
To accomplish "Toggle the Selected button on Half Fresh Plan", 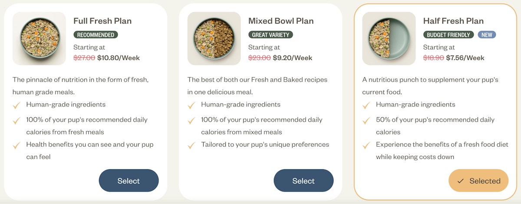I will [478, 181].
